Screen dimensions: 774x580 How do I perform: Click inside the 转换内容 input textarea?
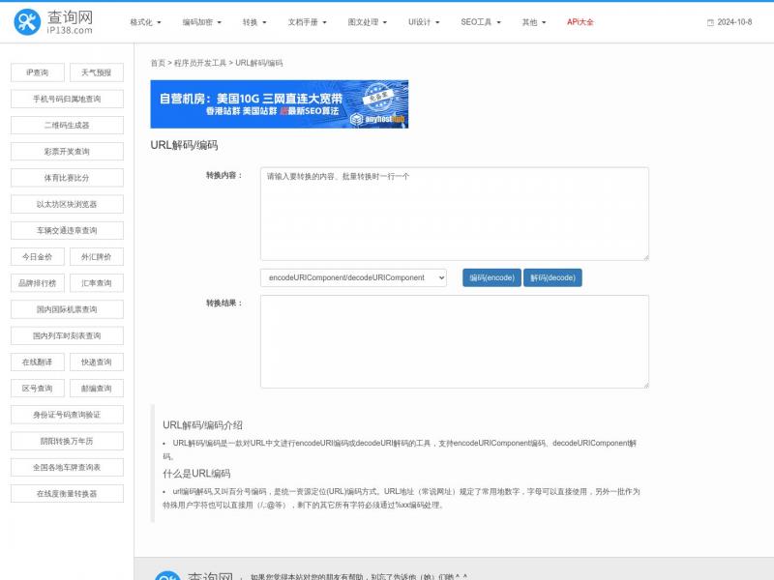click(x=454, y=214)
